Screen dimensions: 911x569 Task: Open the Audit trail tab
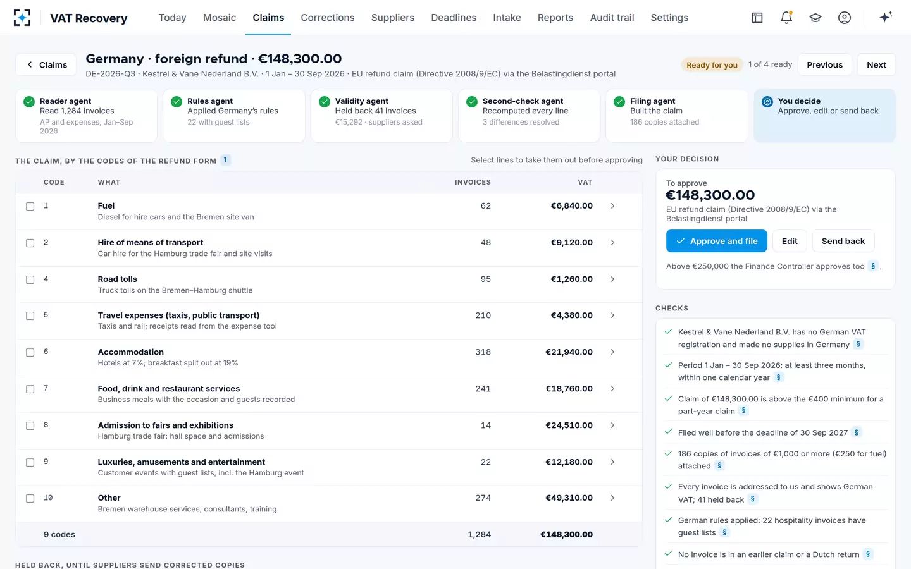pos(612,18)
